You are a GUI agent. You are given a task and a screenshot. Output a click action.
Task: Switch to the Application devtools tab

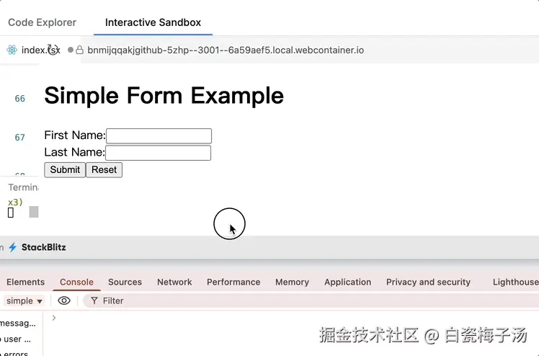coord(347,282)
